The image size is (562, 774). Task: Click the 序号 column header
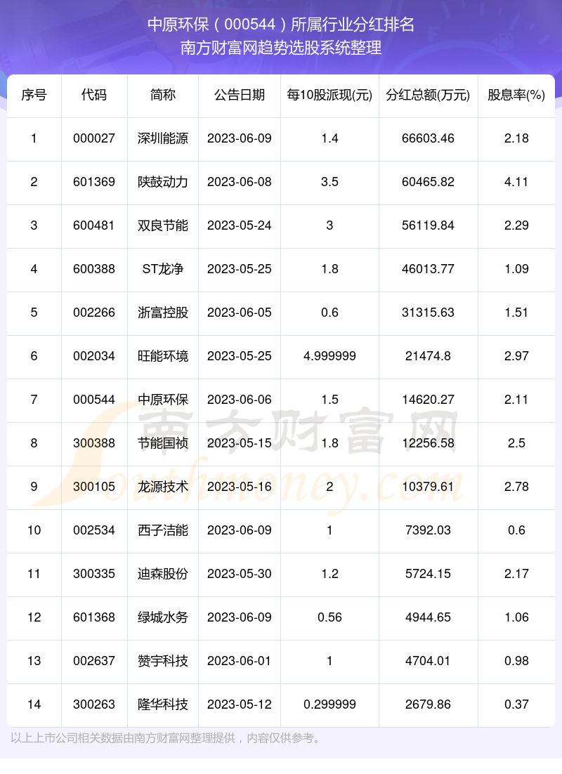click(34, 96)
